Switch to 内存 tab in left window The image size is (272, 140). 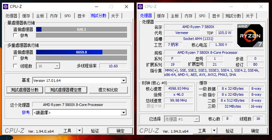(54, 16)
